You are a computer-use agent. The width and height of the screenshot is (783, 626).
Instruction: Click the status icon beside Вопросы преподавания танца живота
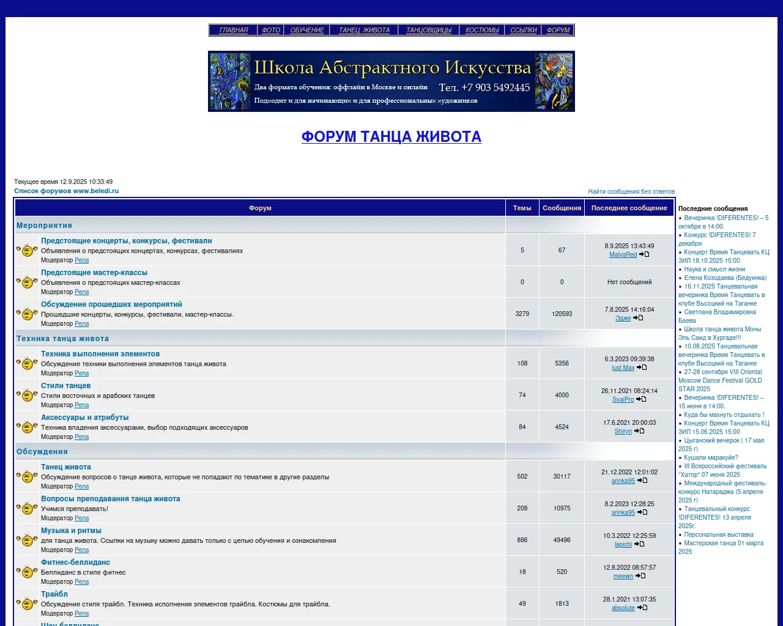(x=27, y=508)
